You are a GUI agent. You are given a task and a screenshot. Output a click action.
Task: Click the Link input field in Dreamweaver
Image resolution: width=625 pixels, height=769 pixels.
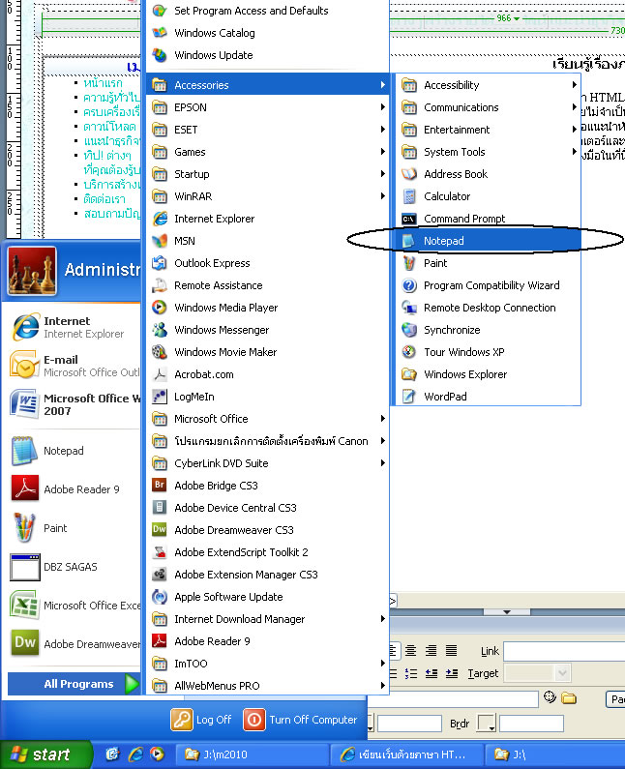click(564, 651)
